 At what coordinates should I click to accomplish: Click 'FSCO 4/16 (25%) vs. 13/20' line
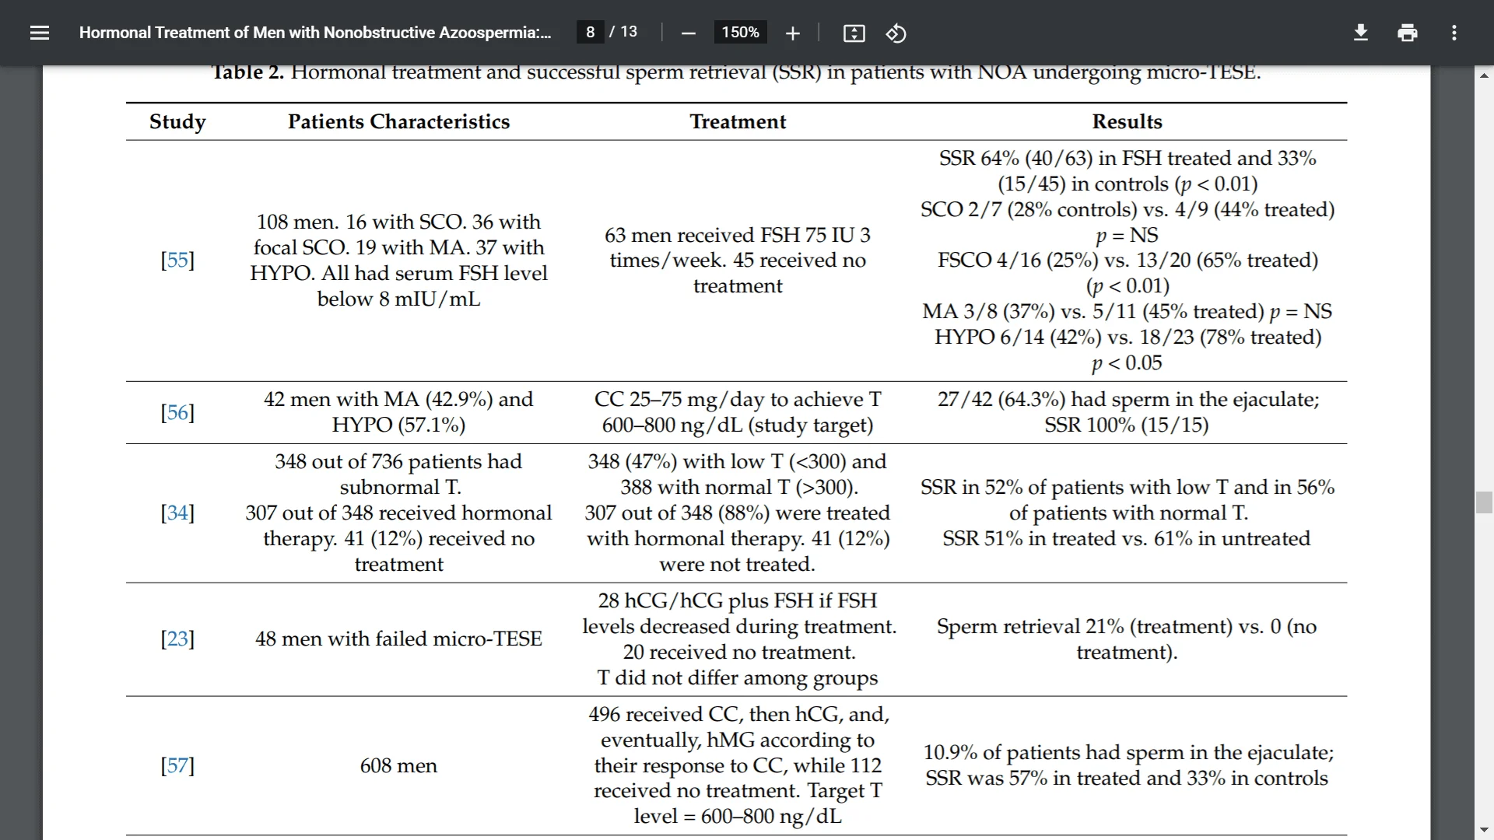(1128, 261)
